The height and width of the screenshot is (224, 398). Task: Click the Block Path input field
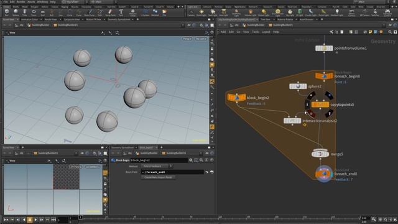tap(172, 172)
